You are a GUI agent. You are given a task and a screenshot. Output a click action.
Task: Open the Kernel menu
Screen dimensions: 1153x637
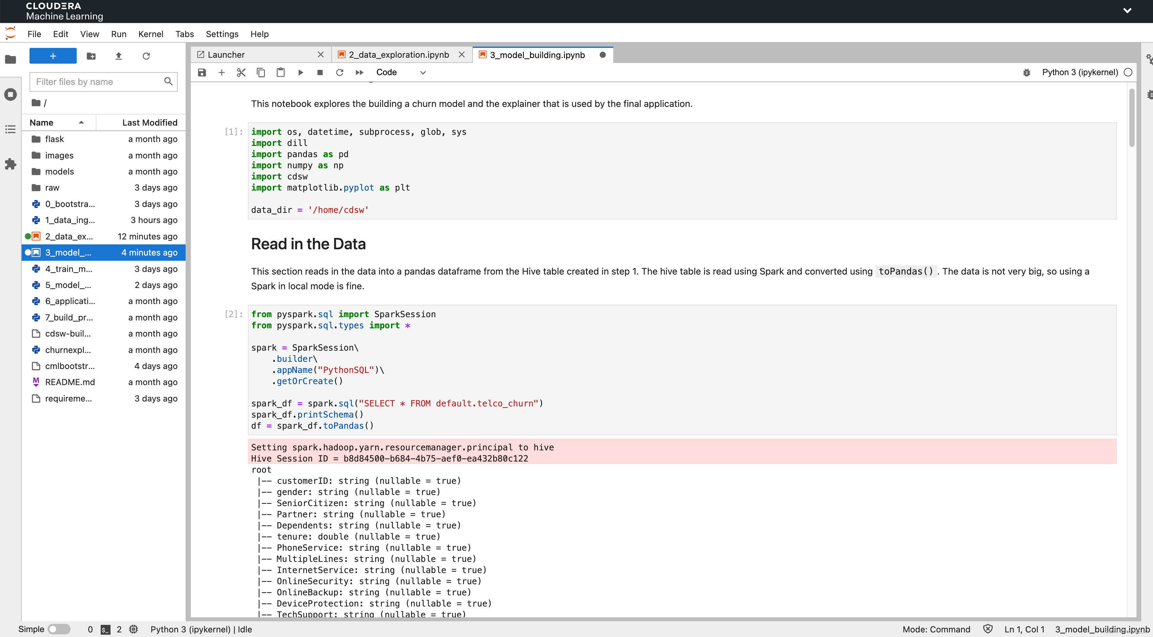pos(151,34)
